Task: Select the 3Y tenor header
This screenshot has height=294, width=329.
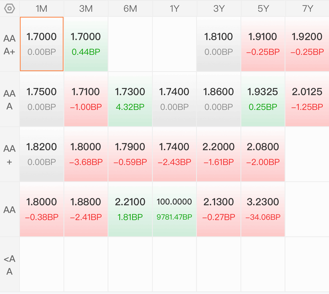Action: tap(219, 9)
